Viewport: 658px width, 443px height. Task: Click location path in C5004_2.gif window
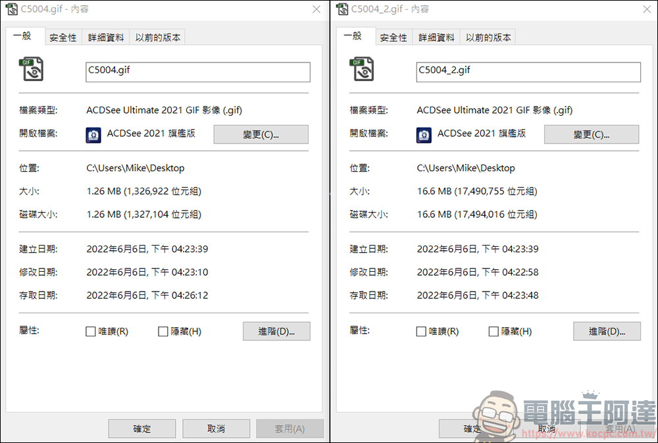coord(466,168)
